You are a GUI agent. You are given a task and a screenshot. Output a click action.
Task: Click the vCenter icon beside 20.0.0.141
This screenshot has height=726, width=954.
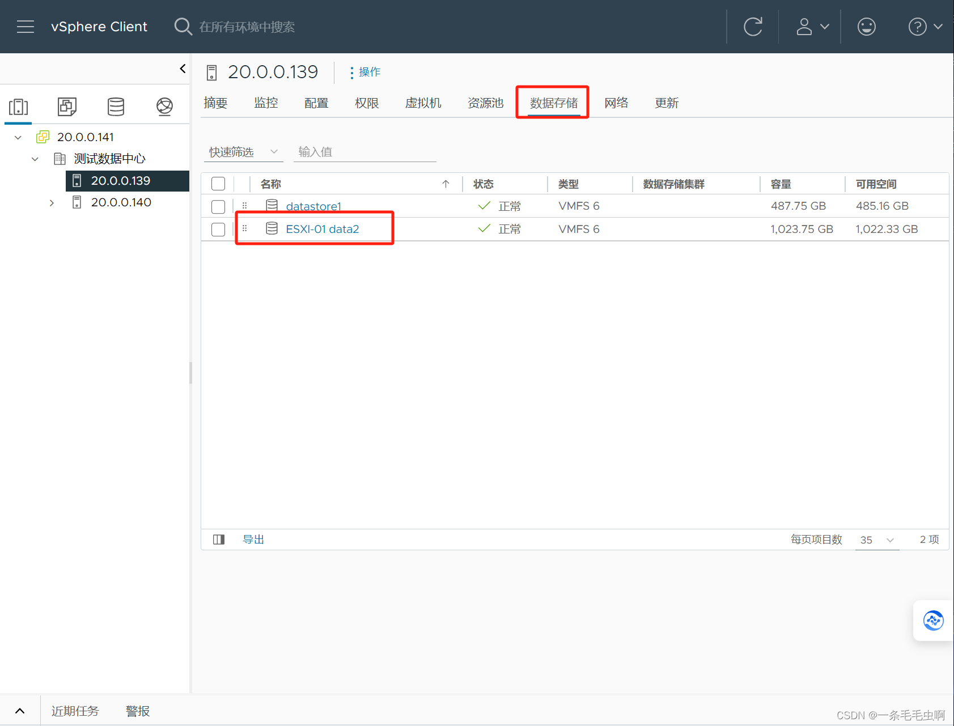(43, 137)
